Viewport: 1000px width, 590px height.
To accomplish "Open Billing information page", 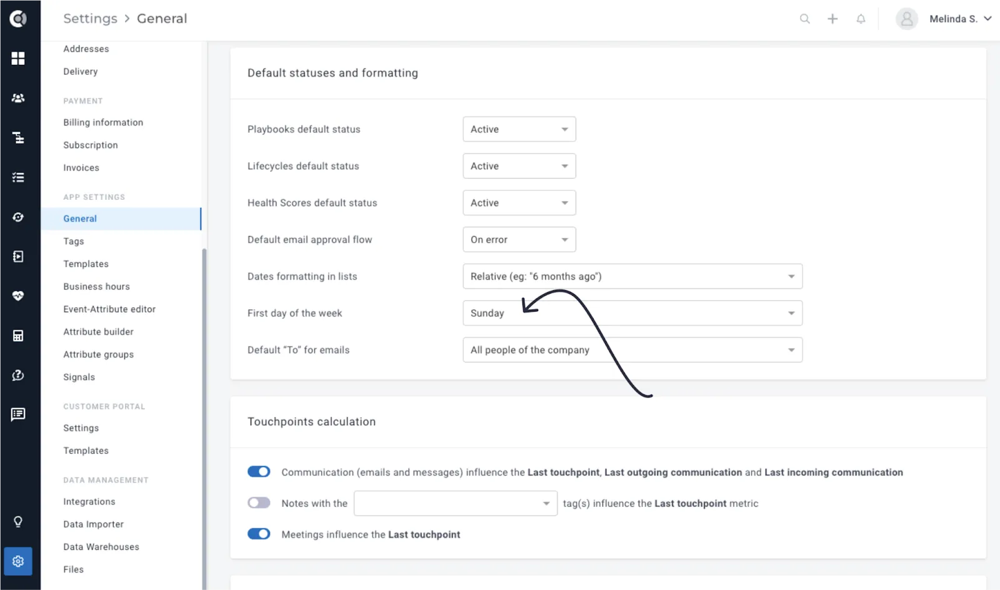I will point(103,122).
